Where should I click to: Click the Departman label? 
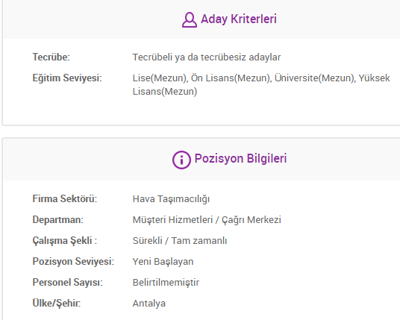(x=58, y=220)
